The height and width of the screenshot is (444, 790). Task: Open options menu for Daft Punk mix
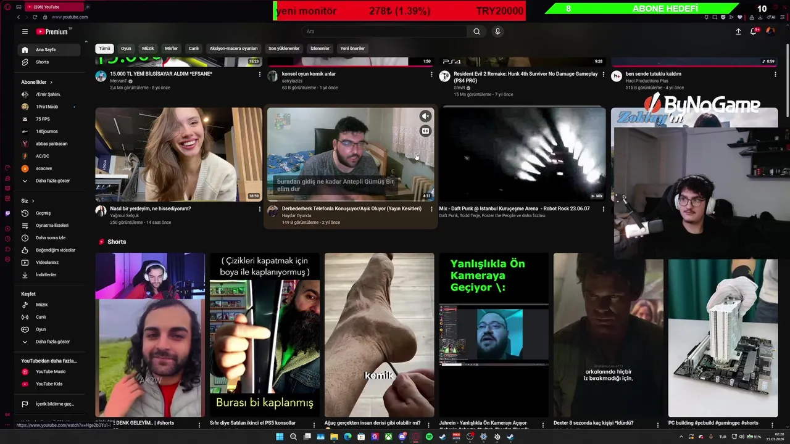pyautogui.click(x=604, y=209)
